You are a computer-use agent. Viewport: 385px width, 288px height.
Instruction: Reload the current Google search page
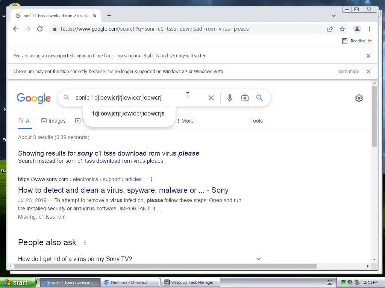(40, 29)
